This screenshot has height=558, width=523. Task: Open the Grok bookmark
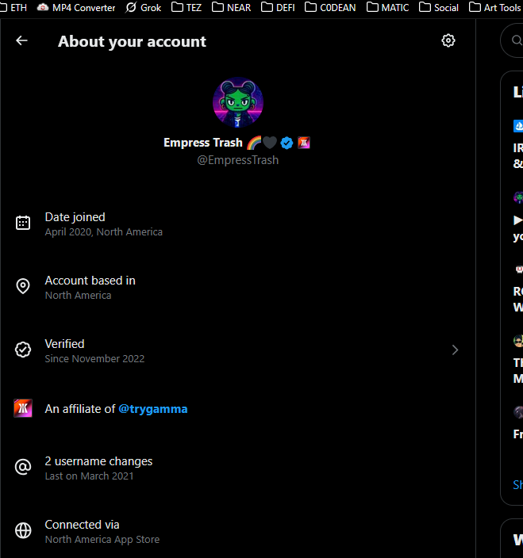point(143,7)
